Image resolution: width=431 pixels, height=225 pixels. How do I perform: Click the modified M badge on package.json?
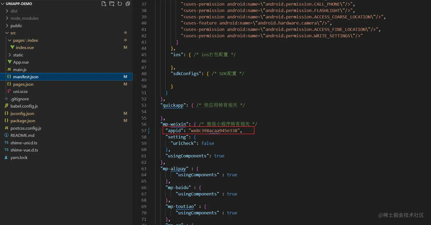[125, 121]
